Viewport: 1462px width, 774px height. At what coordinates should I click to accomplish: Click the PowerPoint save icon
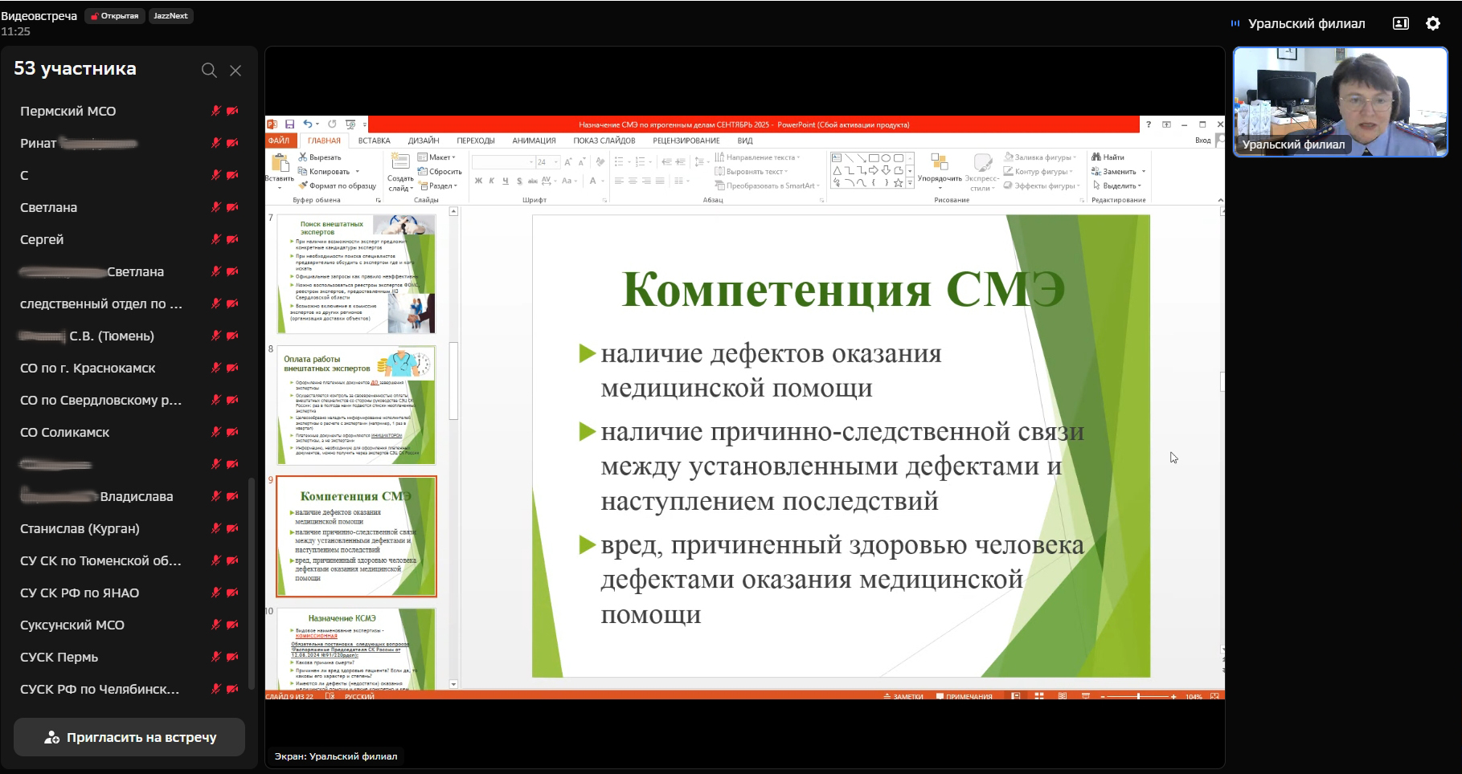point(289,124)
